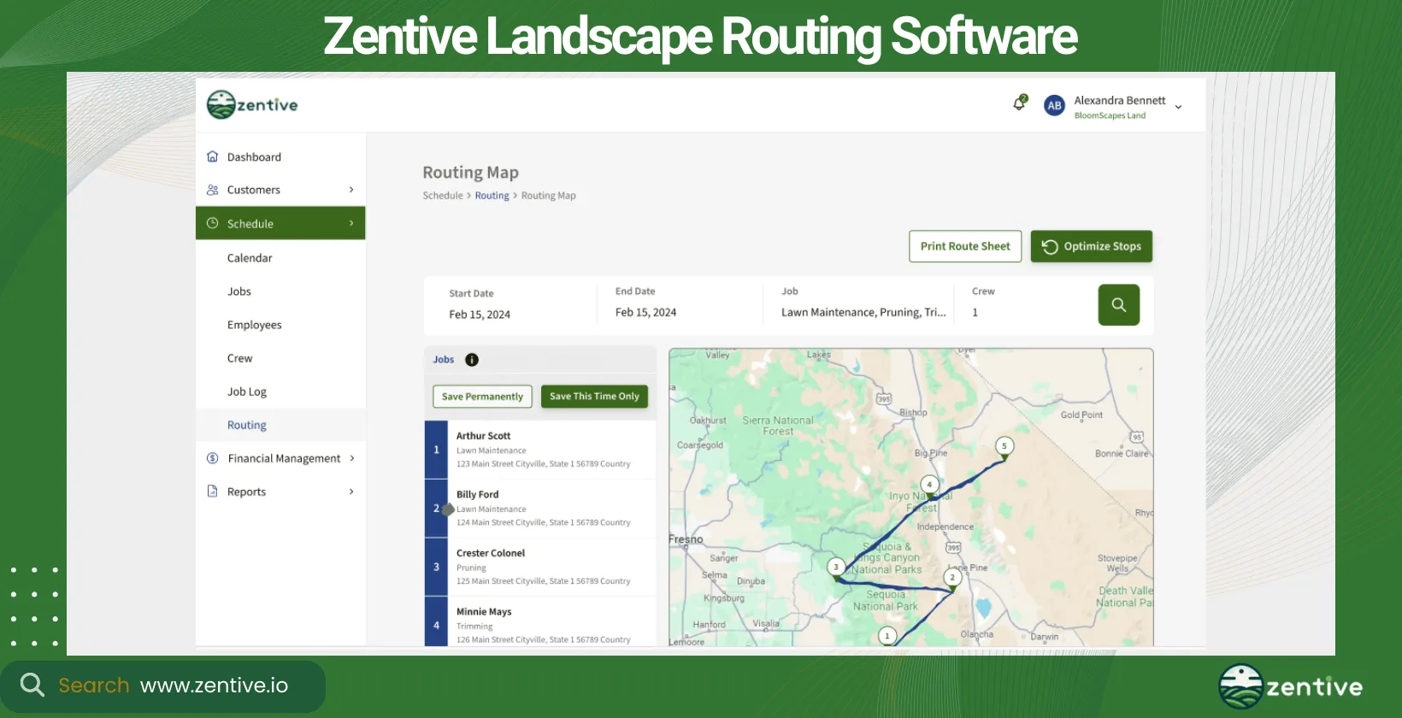Select the Minnie Mays job row

coord(540,621)
